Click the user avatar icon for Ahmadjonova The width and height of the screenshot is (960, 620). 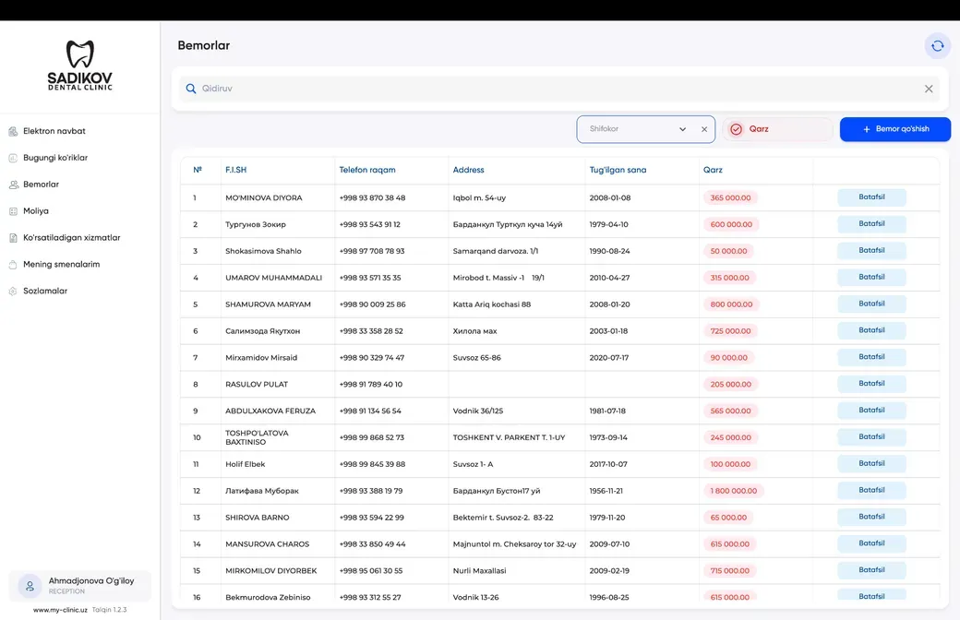(30, 586)
